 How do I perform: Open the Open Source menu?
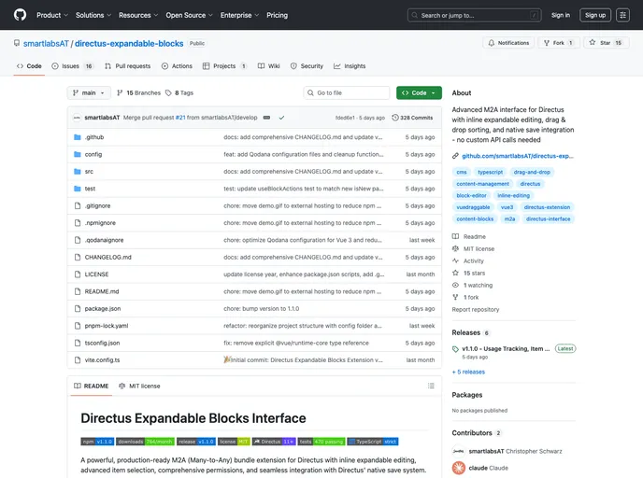tap(189, 15)
